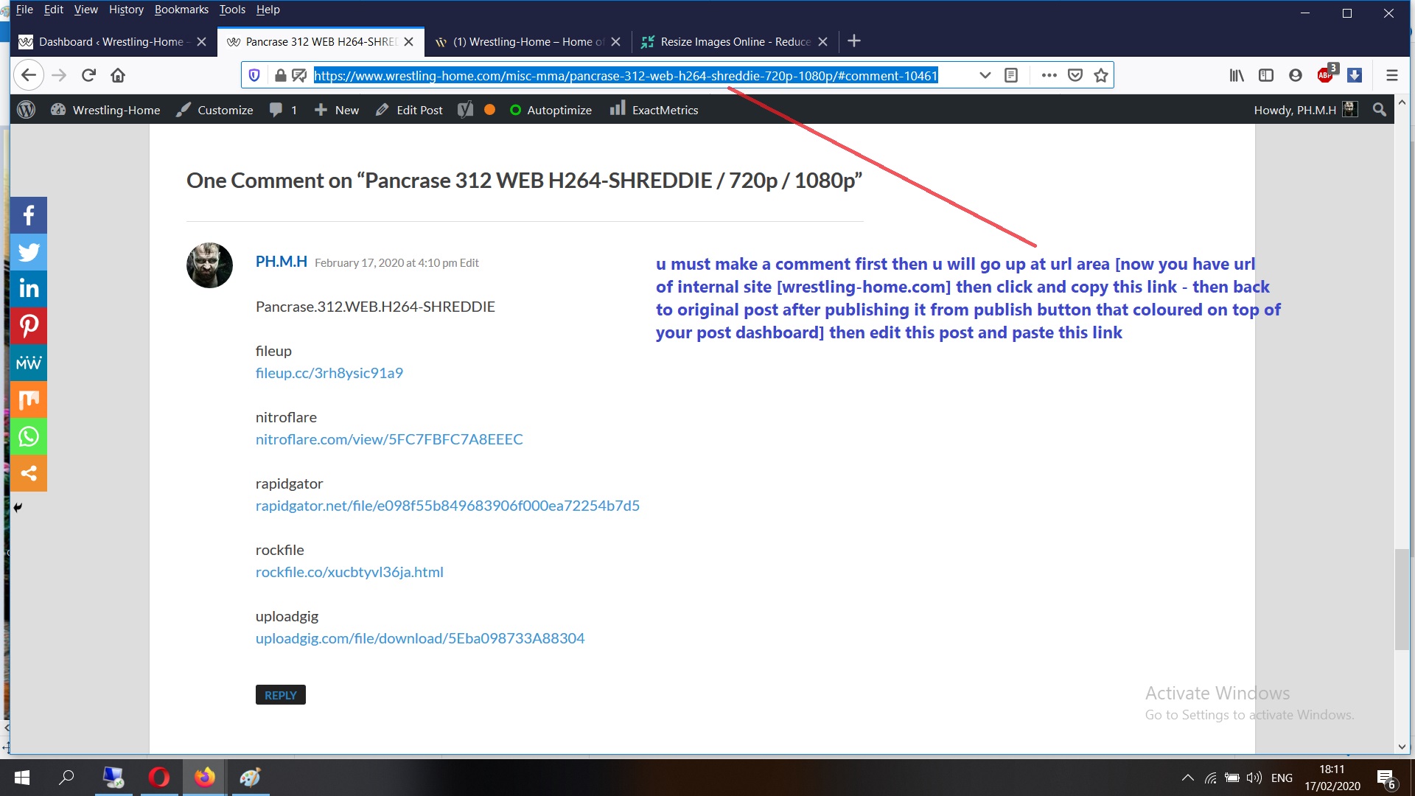The height and width of the screenshot is (796, 1415).
Task: Open Firefox hamburger menu
Action: click(1391, 75)
